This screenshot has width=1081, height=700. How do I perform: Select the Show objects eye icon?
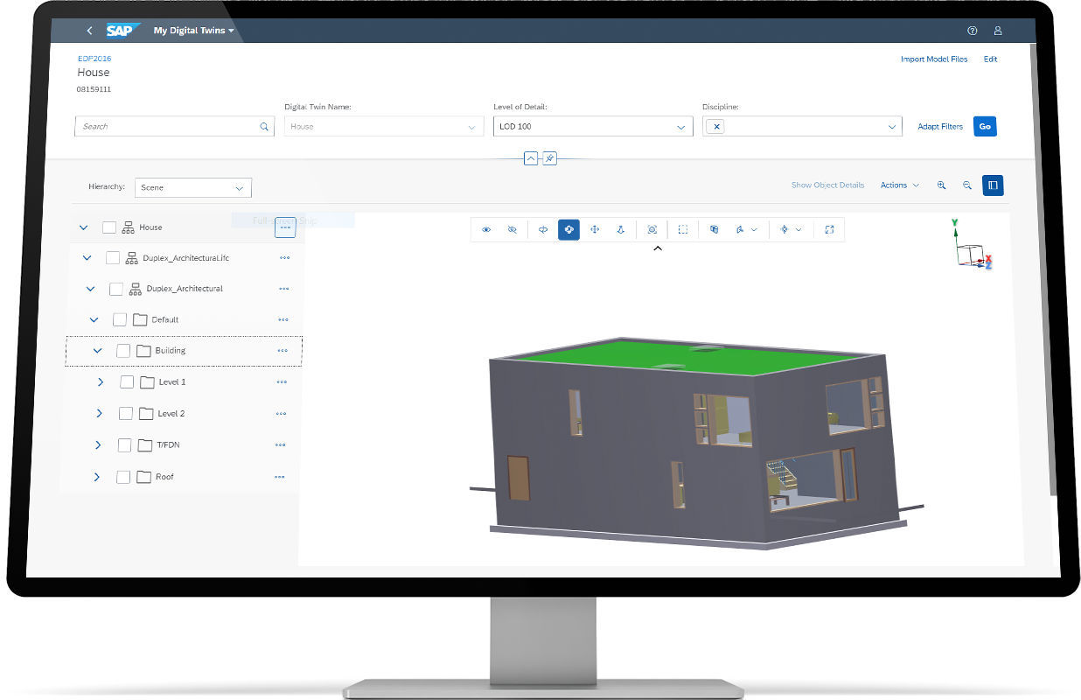tap(487, 229)
